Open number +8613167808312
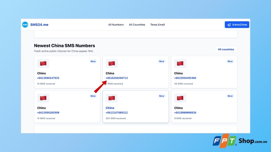The width and height of the screenshot is (271, 152). coord(117,113)
